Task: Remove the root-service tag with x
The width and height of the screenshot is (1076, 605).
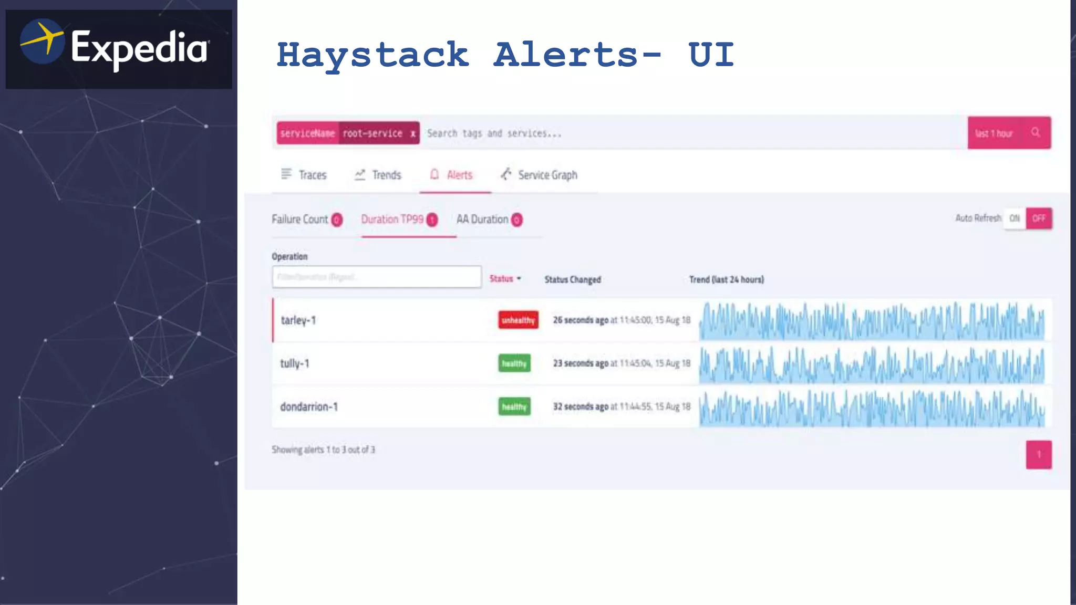Action: tap(413, 133)
